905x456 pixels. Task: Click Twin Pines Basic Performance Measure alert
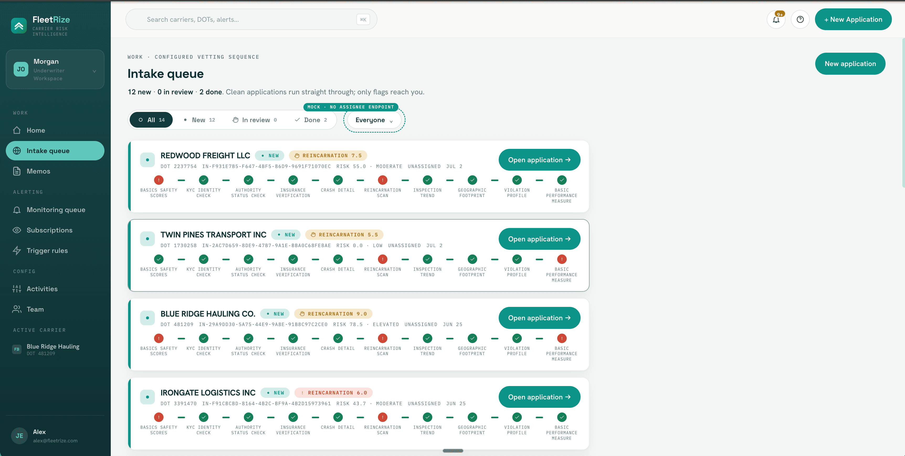561,259
